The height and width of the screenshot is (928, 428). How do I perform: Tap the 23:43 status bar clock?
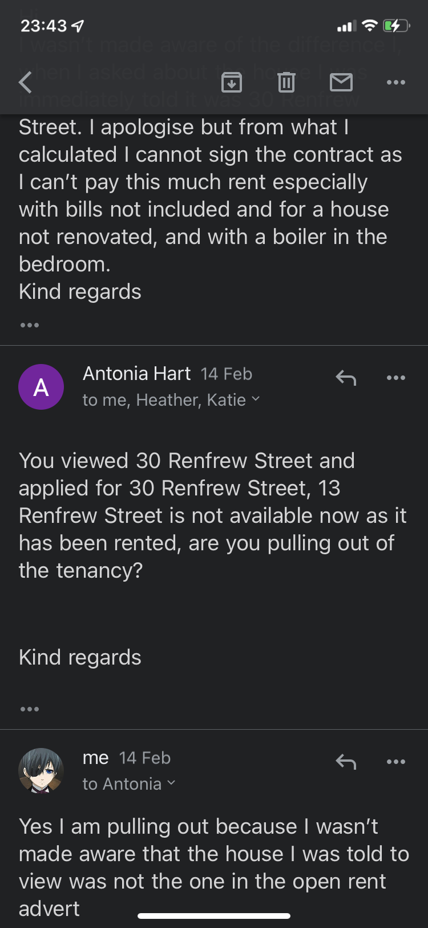click(x=44, y=26)
